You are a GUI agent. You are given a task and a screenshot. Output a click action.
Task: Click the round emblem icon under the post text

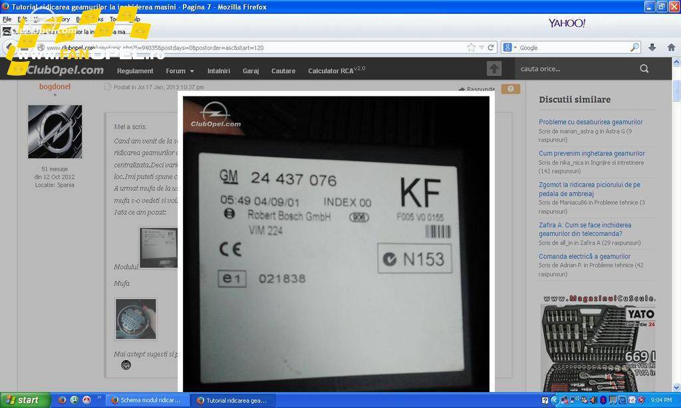[126, 365]
